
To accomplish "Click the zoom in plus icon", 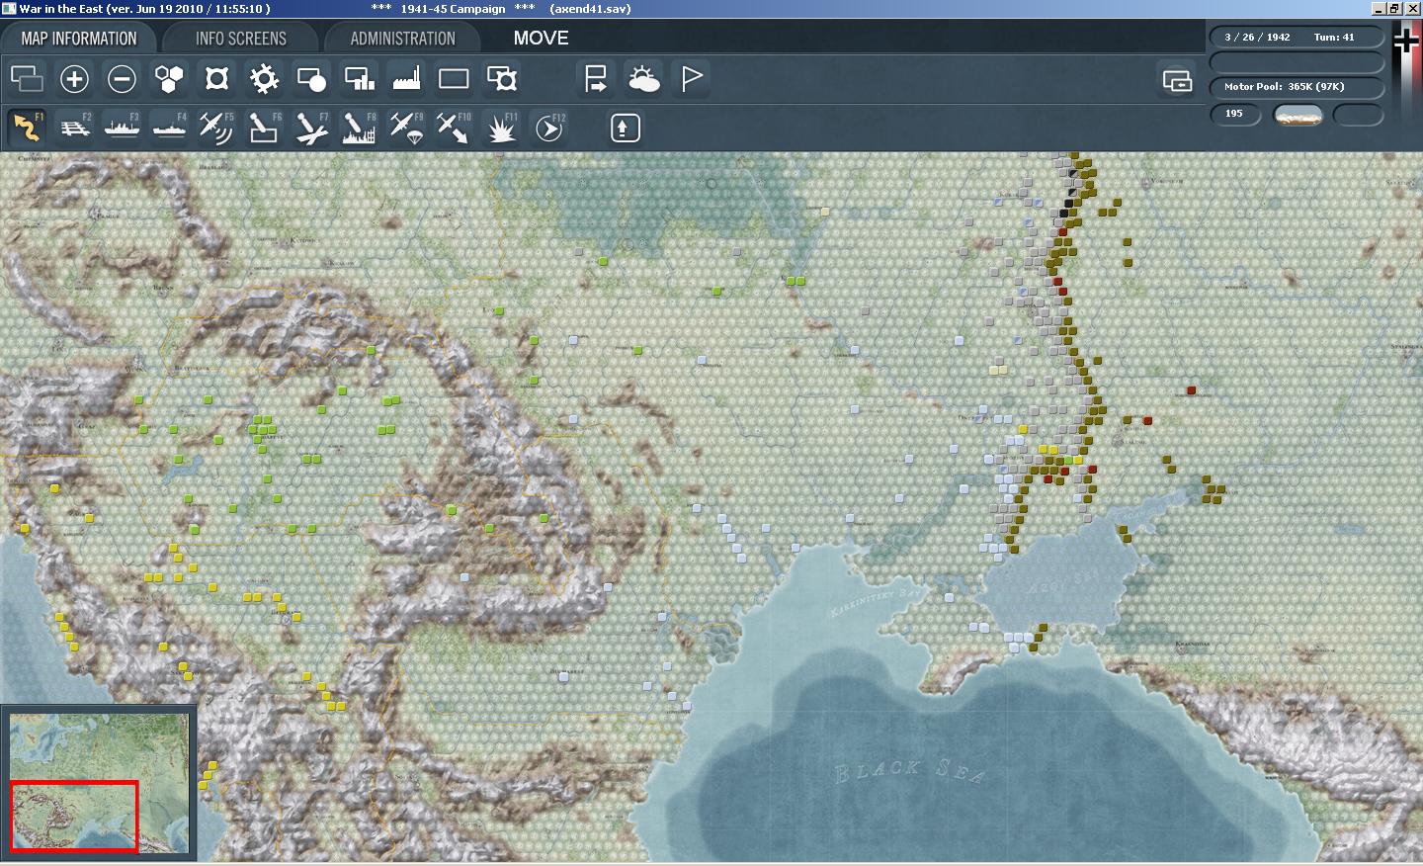I will tap(74, 79).
